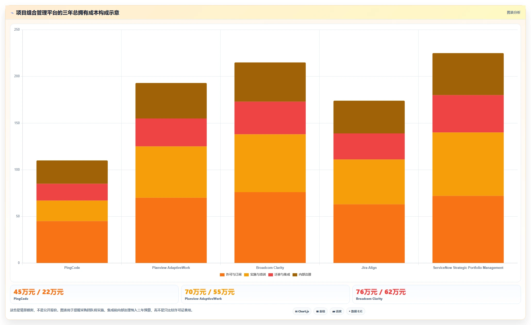Click the Planview AdaptiveWork x-axis label
The width and height of the screenshot is (531, 325).
(x=171, y=268)
